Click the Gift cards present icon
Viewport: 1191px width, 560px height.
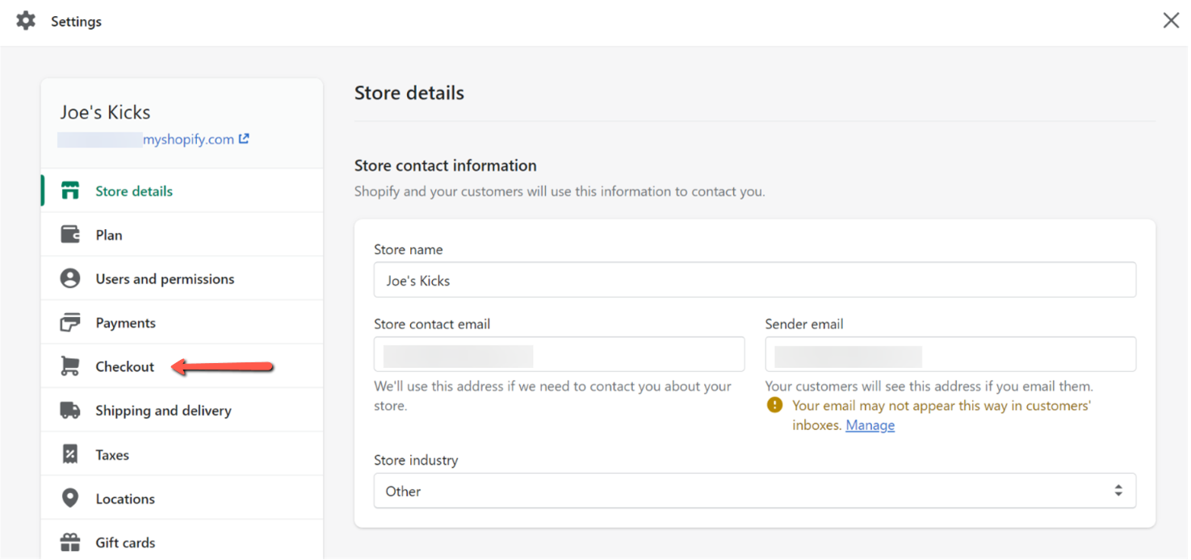point(70,542)
